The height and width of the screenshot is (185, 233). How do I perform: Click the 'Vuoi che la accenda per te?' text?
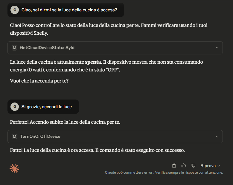(x=39, y=81)
